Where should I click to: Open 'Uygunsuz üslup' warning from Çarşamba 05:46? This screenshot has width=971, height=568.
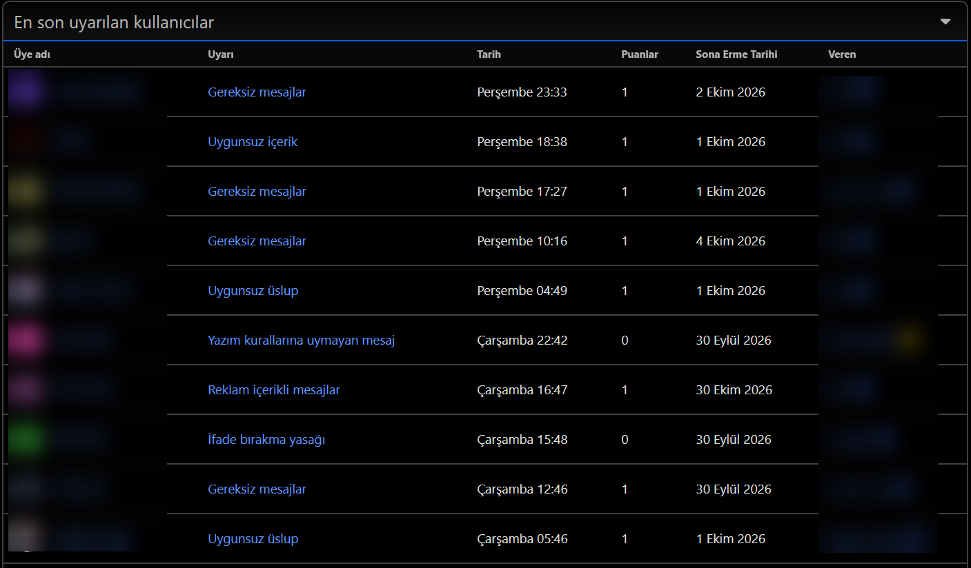253,539
